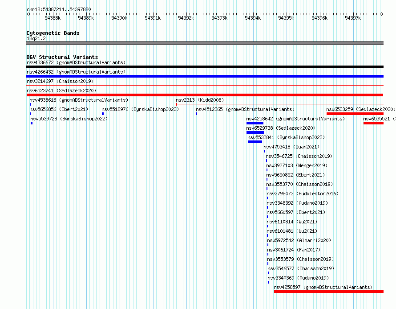The height and width of the screenshot is (309, 396).
Task: Open nsv5656856 Ebert2021 variant label
Action: [x=59, y=109]
